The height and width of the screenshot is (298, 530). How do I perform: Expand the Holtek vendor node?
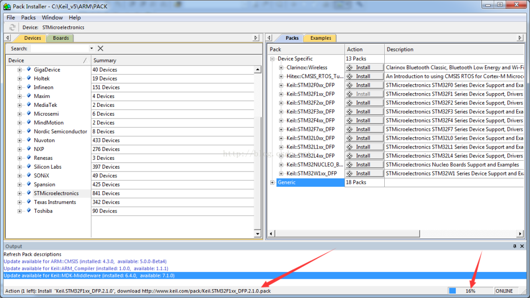(x=20, y=78)
